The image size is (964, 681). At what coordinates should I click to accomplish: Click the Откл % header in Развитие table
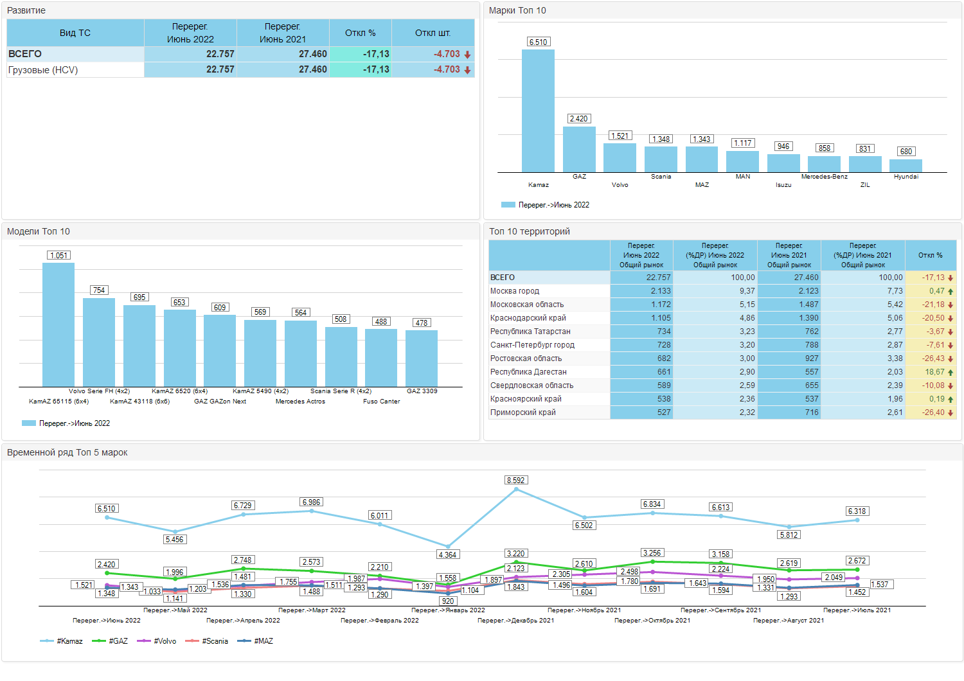pyautogui.click(x=360, y=33)
